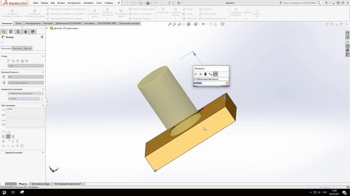Image resolution: width=350 pixels, height=196 pixels.
Task: Open View Palette icon in right task pane
Action: [x=348, y=46]
